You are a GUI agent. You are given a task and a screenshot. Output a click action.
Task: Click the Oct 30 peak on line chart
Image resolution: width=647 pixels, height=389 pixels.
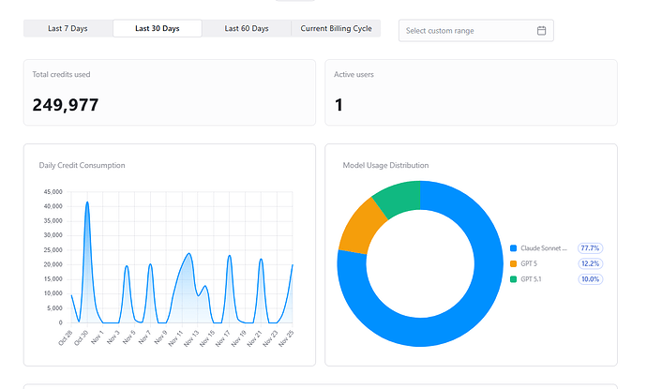(x=87, y=202)
